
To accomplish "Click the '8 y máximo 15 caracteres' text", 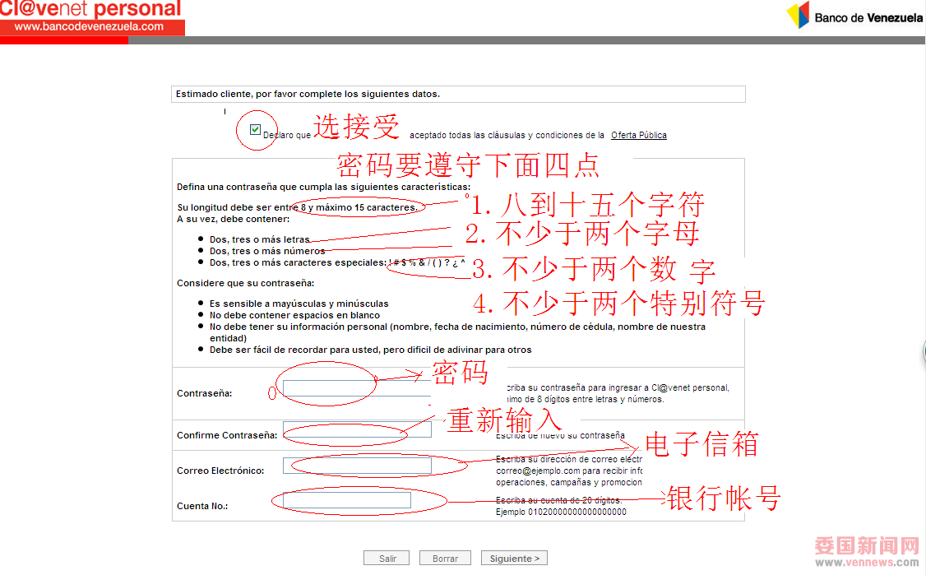I will coord(359,207).
